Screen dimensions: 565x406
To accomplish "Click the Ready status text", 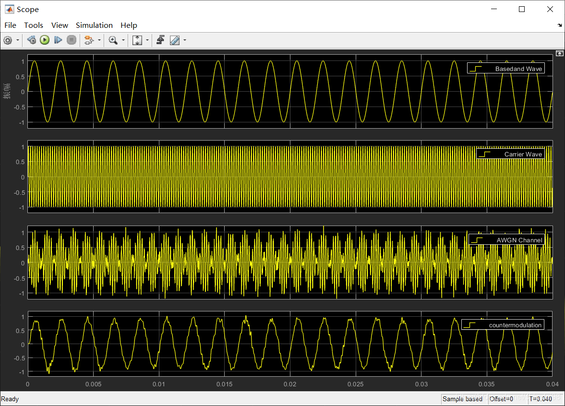I will point(10,399).
